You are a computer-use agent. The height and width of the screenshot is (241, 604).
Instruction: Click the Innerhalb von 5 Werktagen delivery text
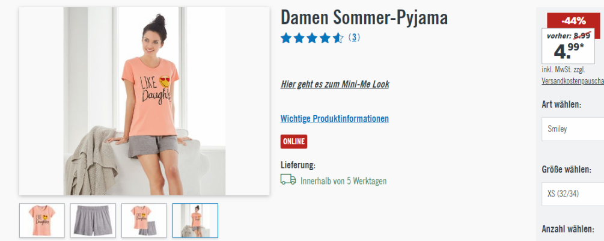[x=344, y=181]
